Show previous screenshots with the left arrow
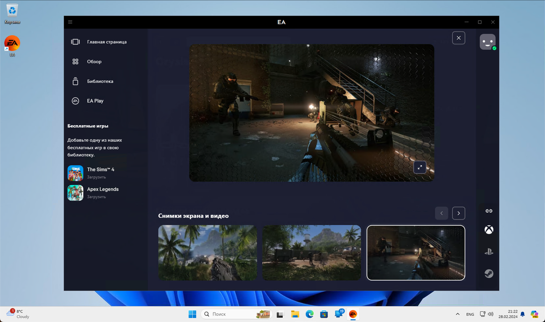This screenshot has width=545, height=322. pos(441,213)
